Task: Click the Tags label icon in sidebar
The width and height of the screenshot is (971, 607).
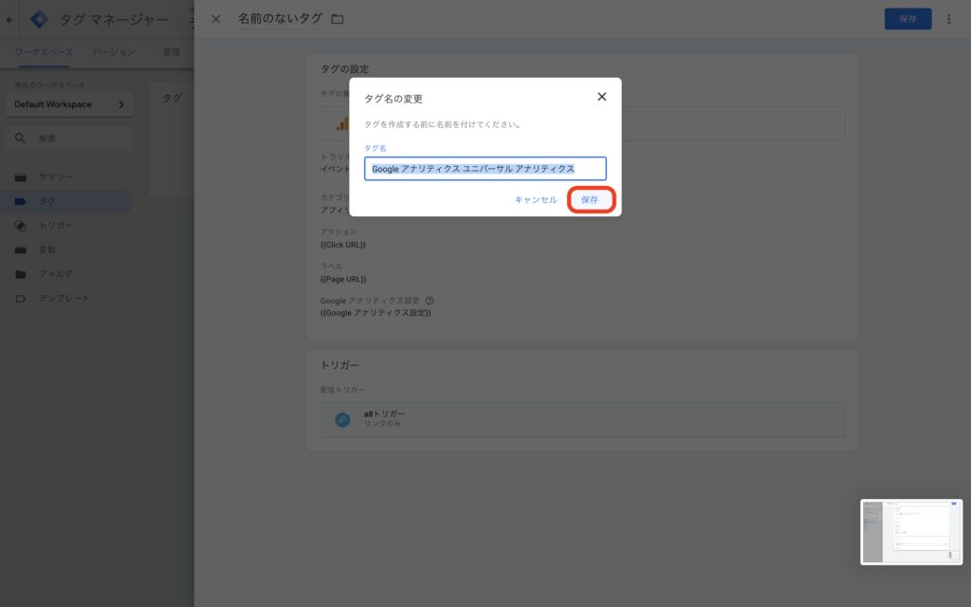Action: point(21,201)
